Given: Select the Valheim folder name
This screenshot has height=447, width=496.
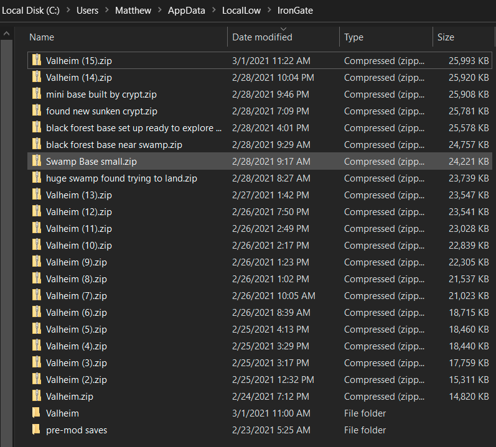Looking at the screenshot, I should pyautogui.click(x=62, y=413).
